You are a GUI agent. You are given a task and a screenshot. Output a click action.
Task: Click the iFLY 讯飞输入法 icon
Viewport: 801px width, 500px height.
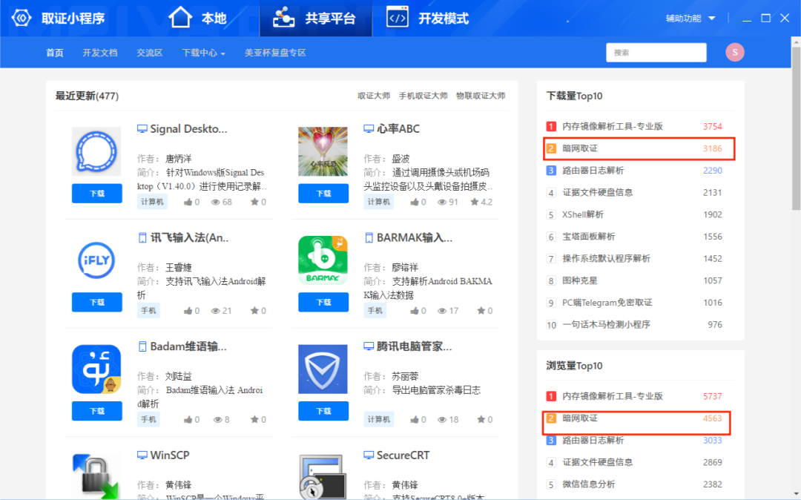(96, 260)
